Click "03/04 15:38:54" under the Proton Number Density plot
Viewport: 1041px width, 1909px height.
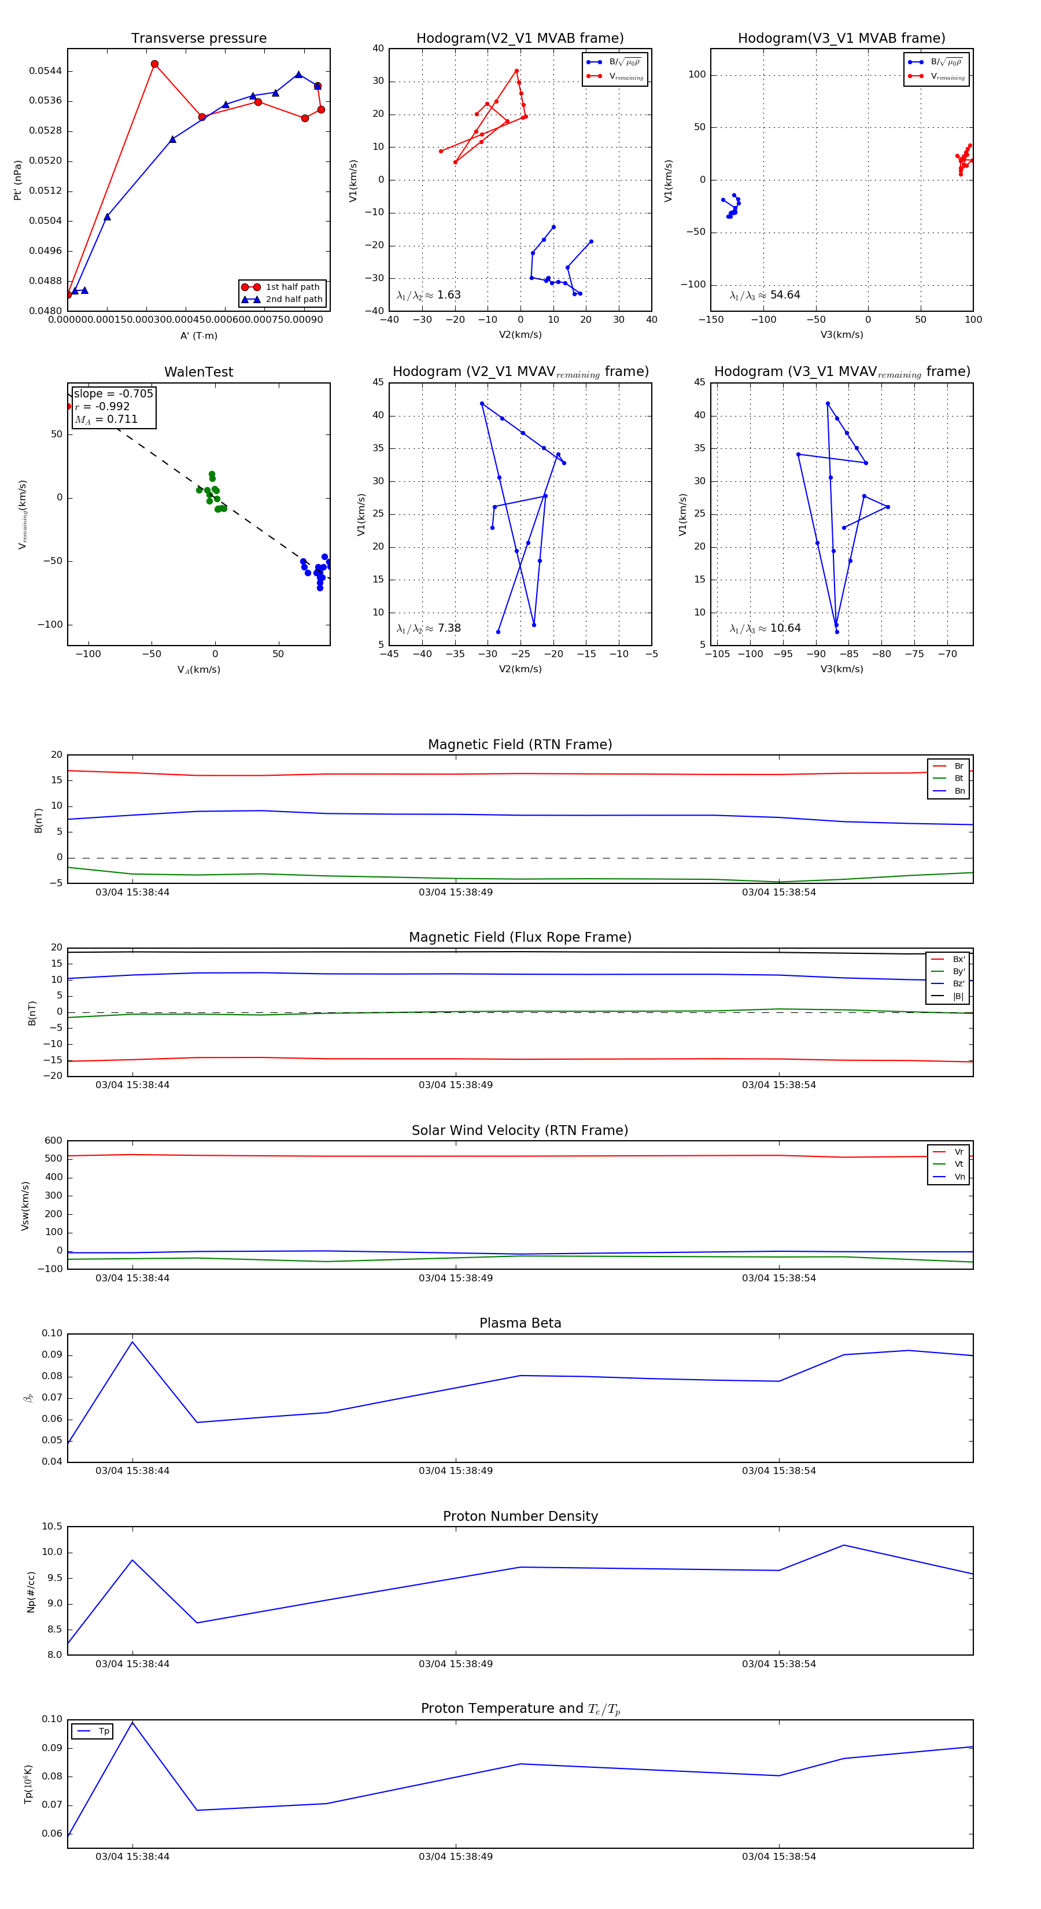pyautogui.click(x=778, y=1664)
